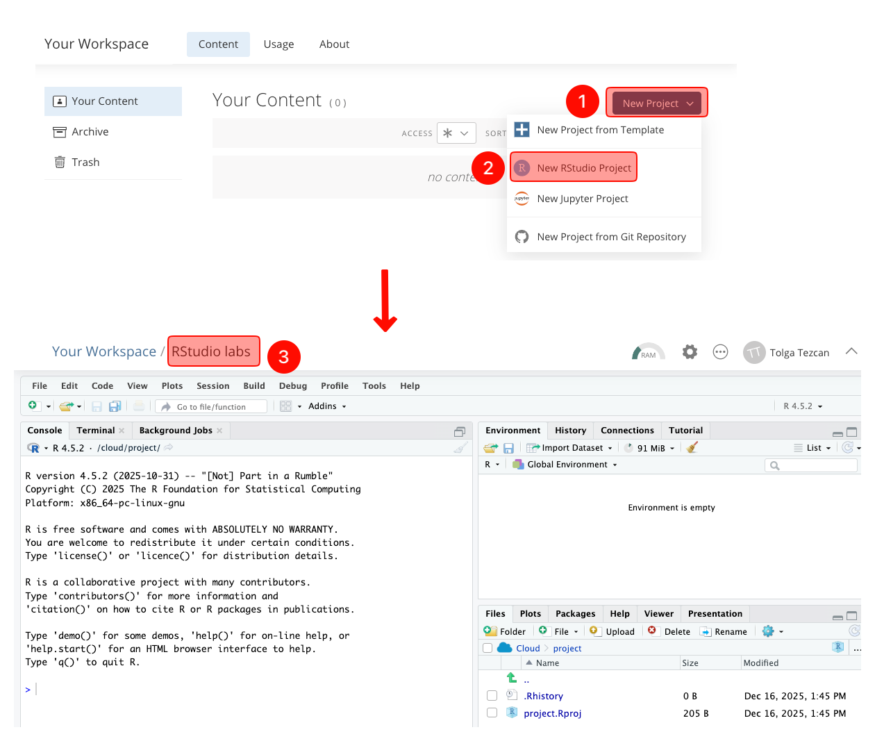Click the Environment search box
The height and width of the screenshot is (741, 875).
[x=811, y=465]
